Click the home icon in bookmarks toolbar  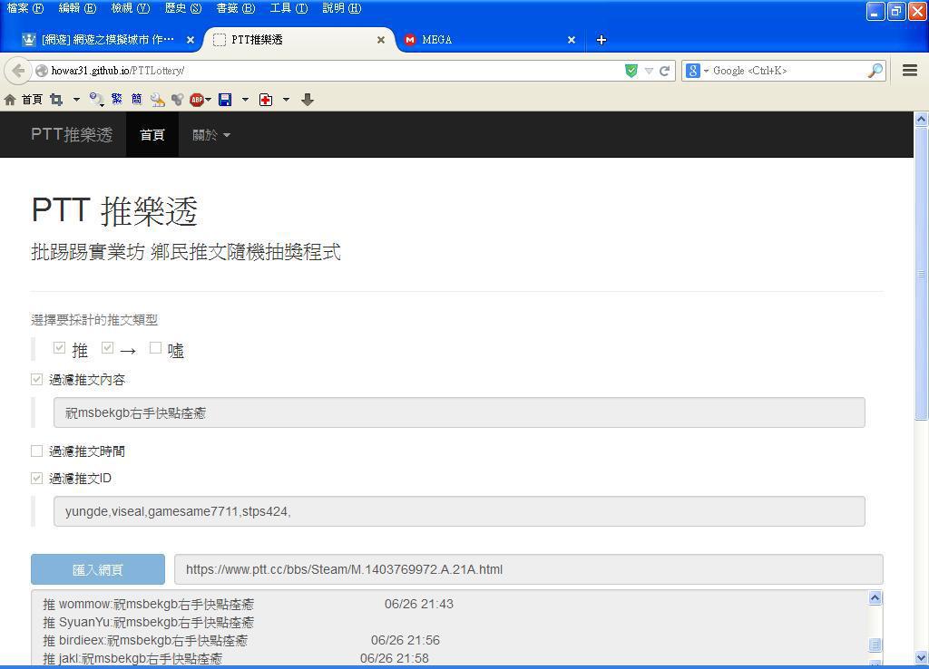10,100
